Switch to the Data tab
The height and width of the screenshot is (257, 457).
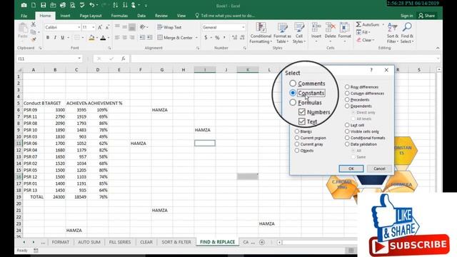pyautogui.click(x=141, y=16)
